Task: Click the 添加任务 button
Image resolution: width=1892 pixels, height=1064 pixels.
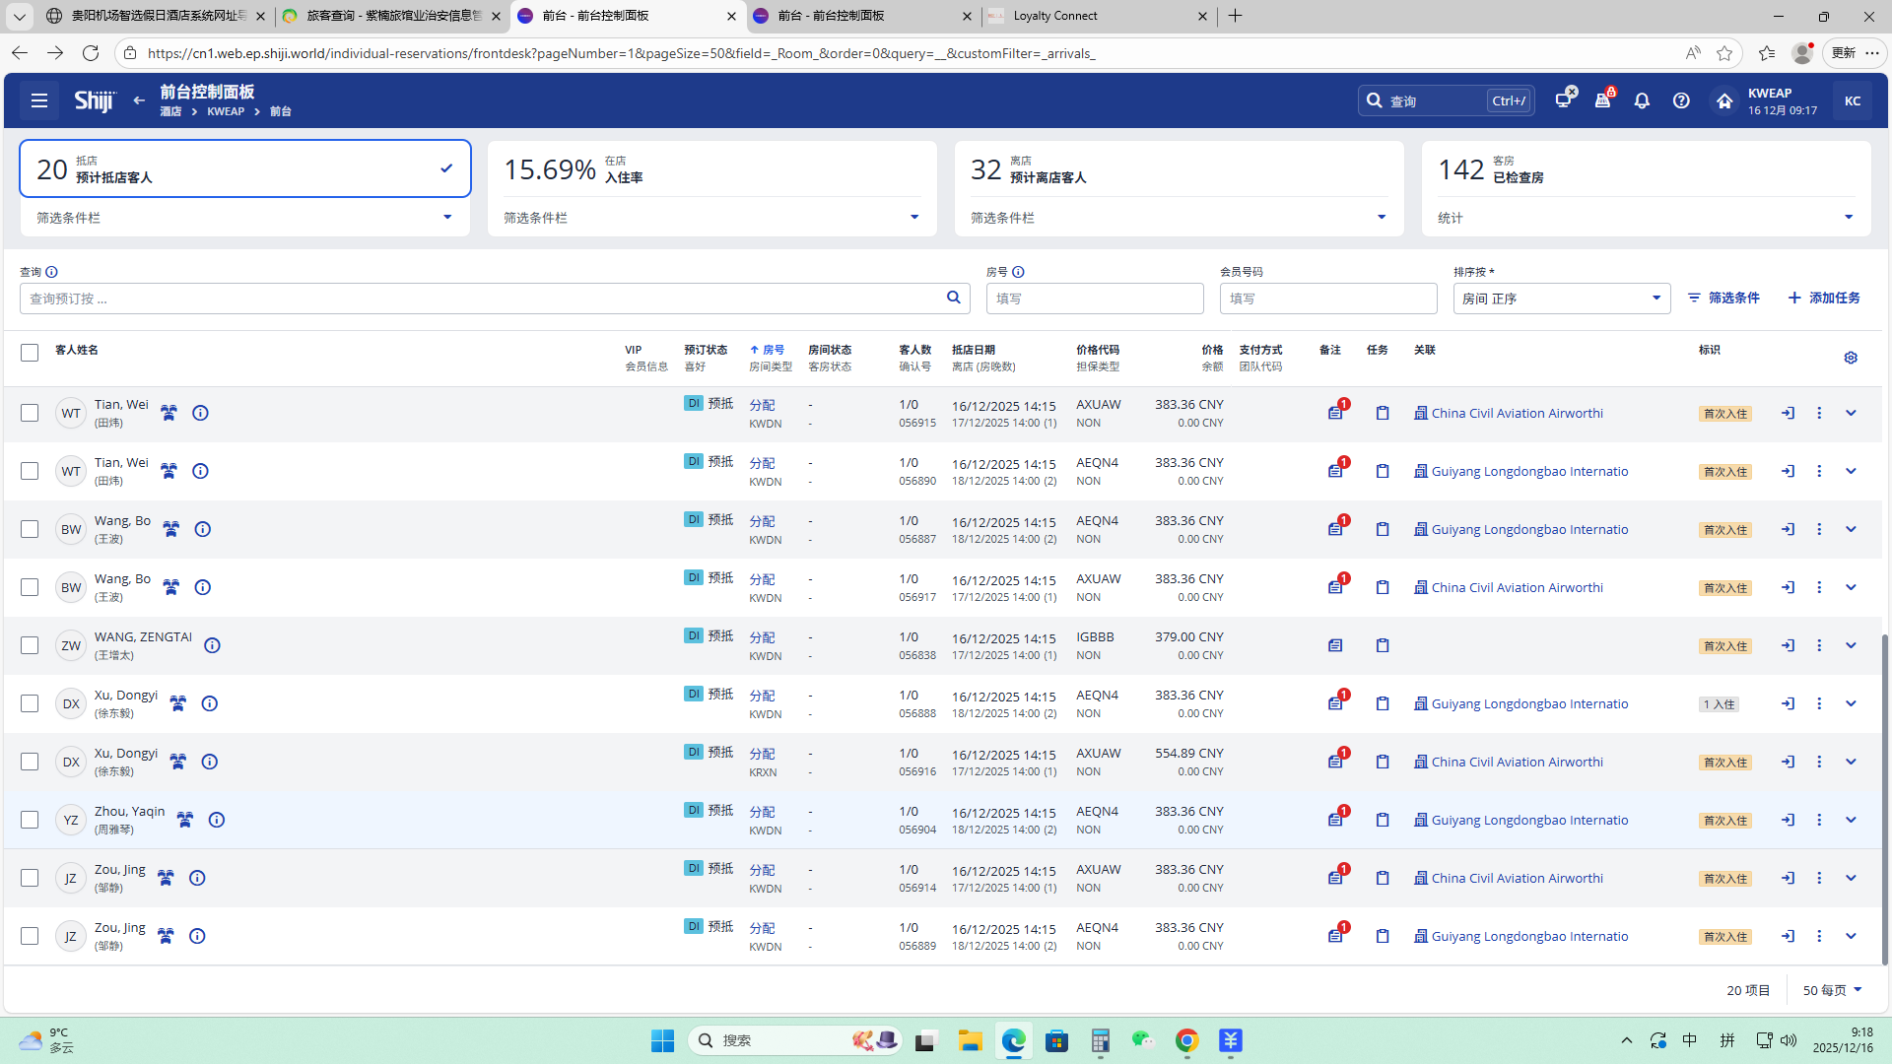Action: pos(1824,298)
